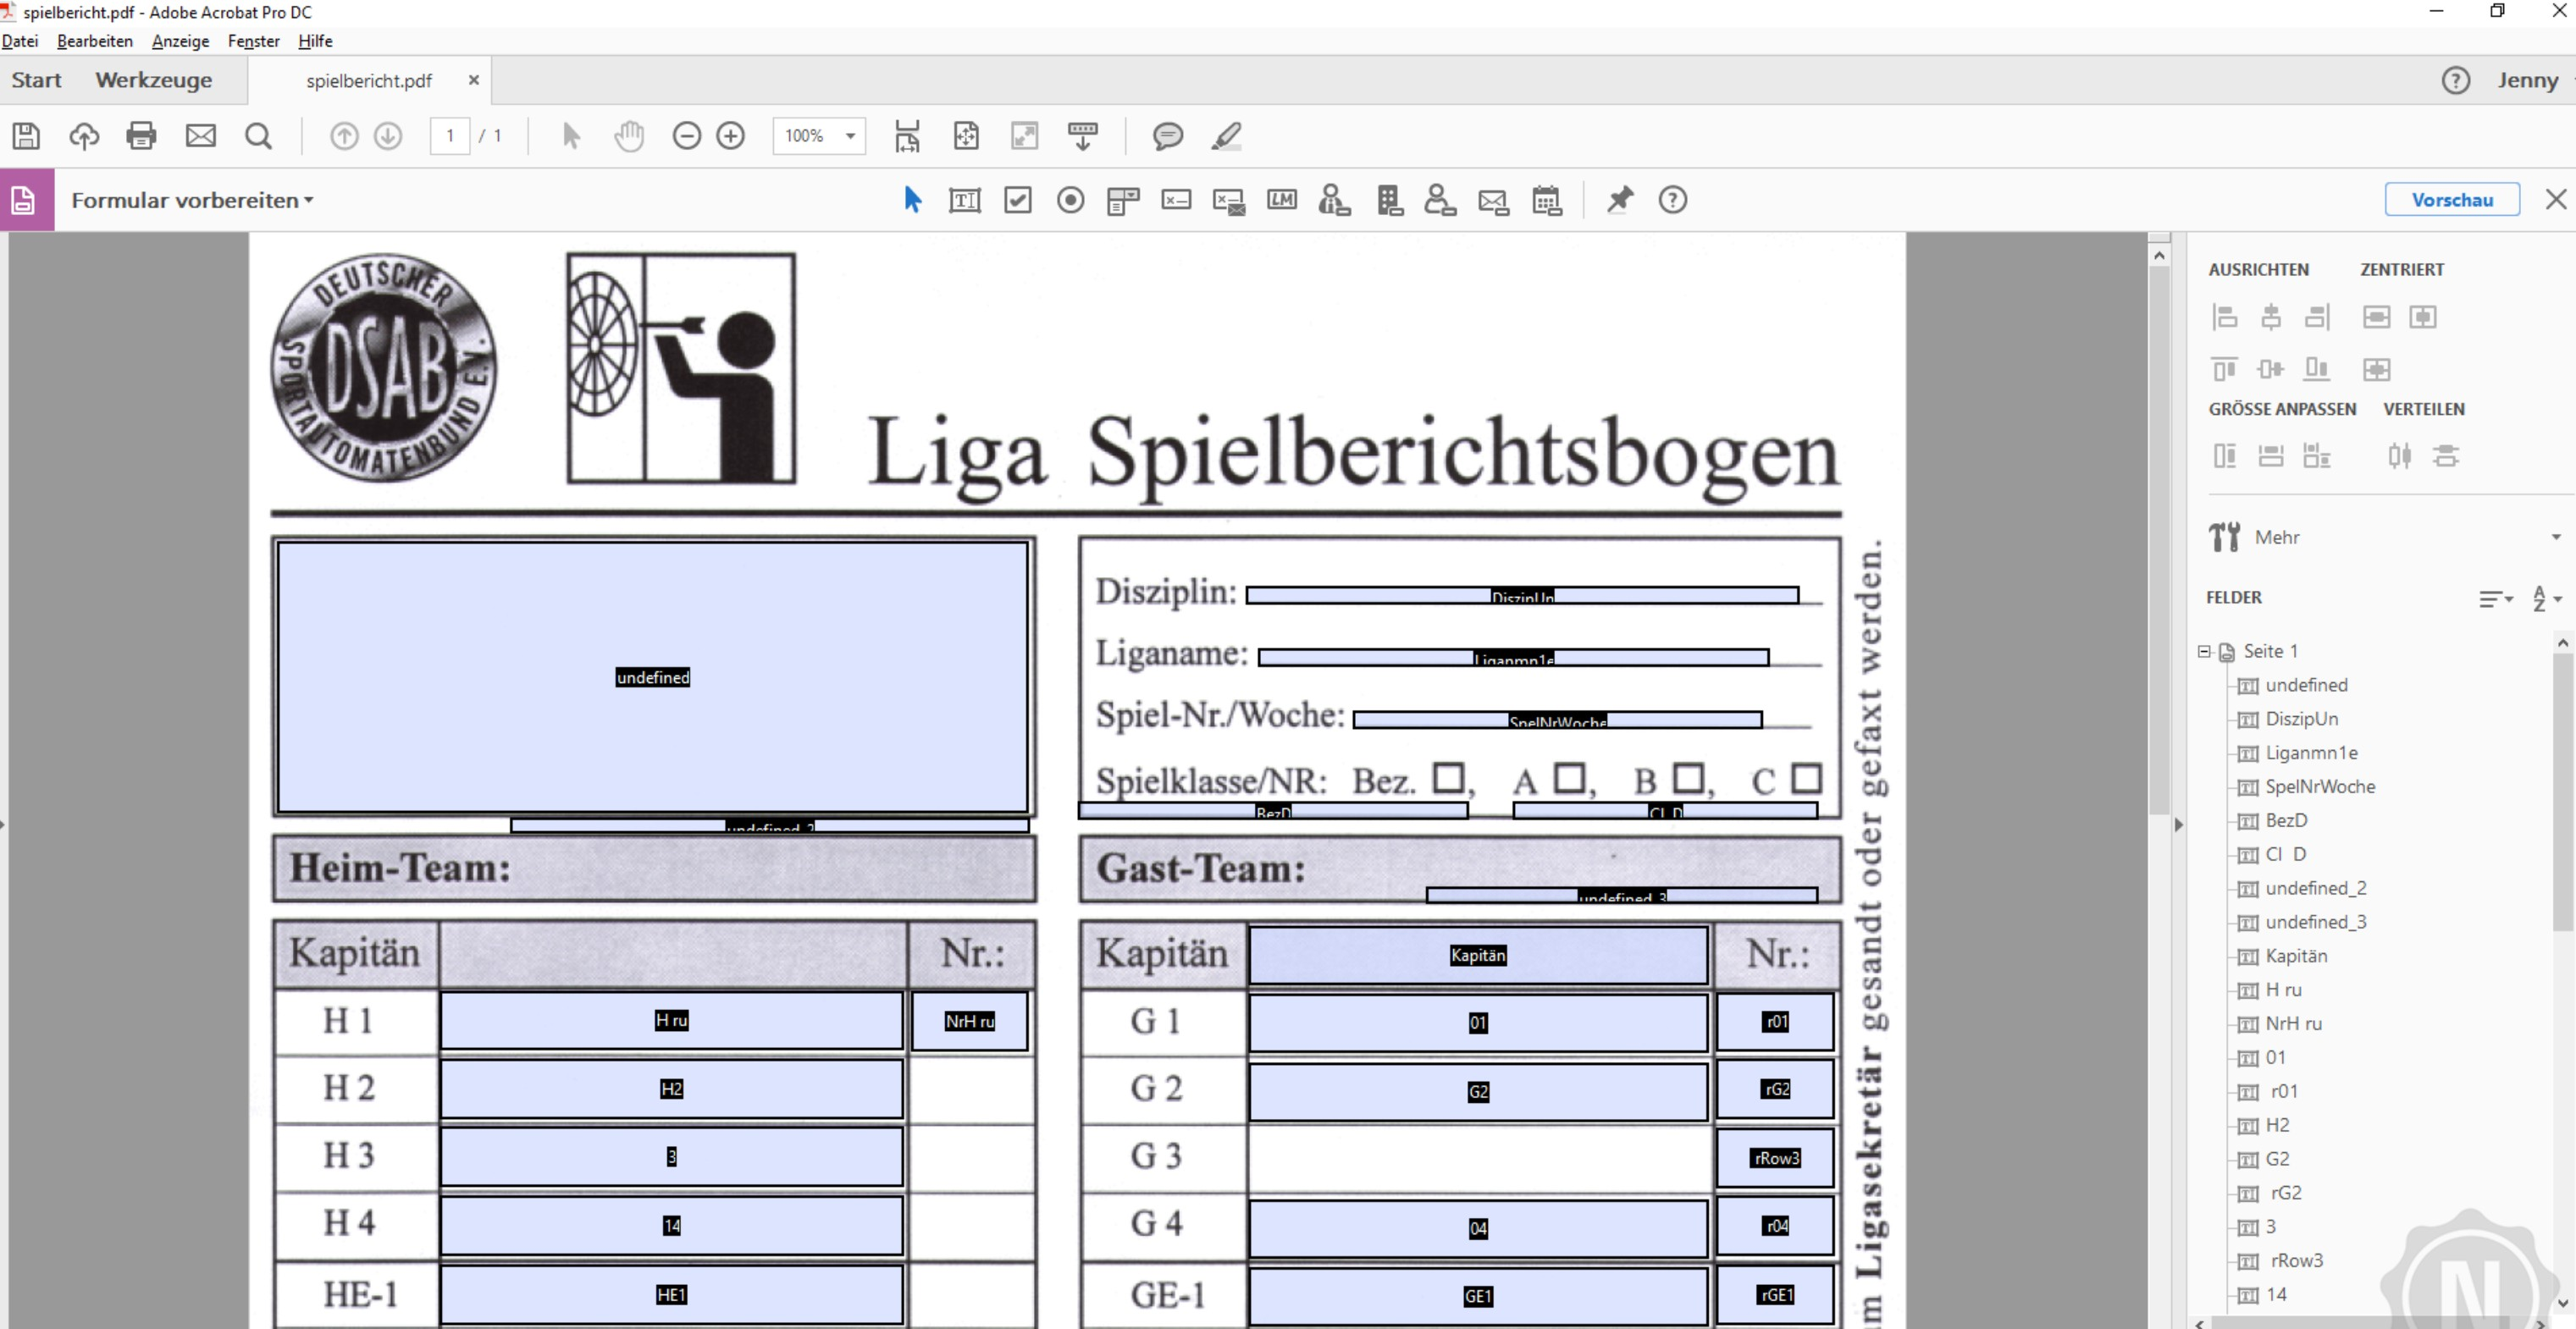
Task: Select the DiszipUn field in the tree
Action: [x=2301, y=719]
